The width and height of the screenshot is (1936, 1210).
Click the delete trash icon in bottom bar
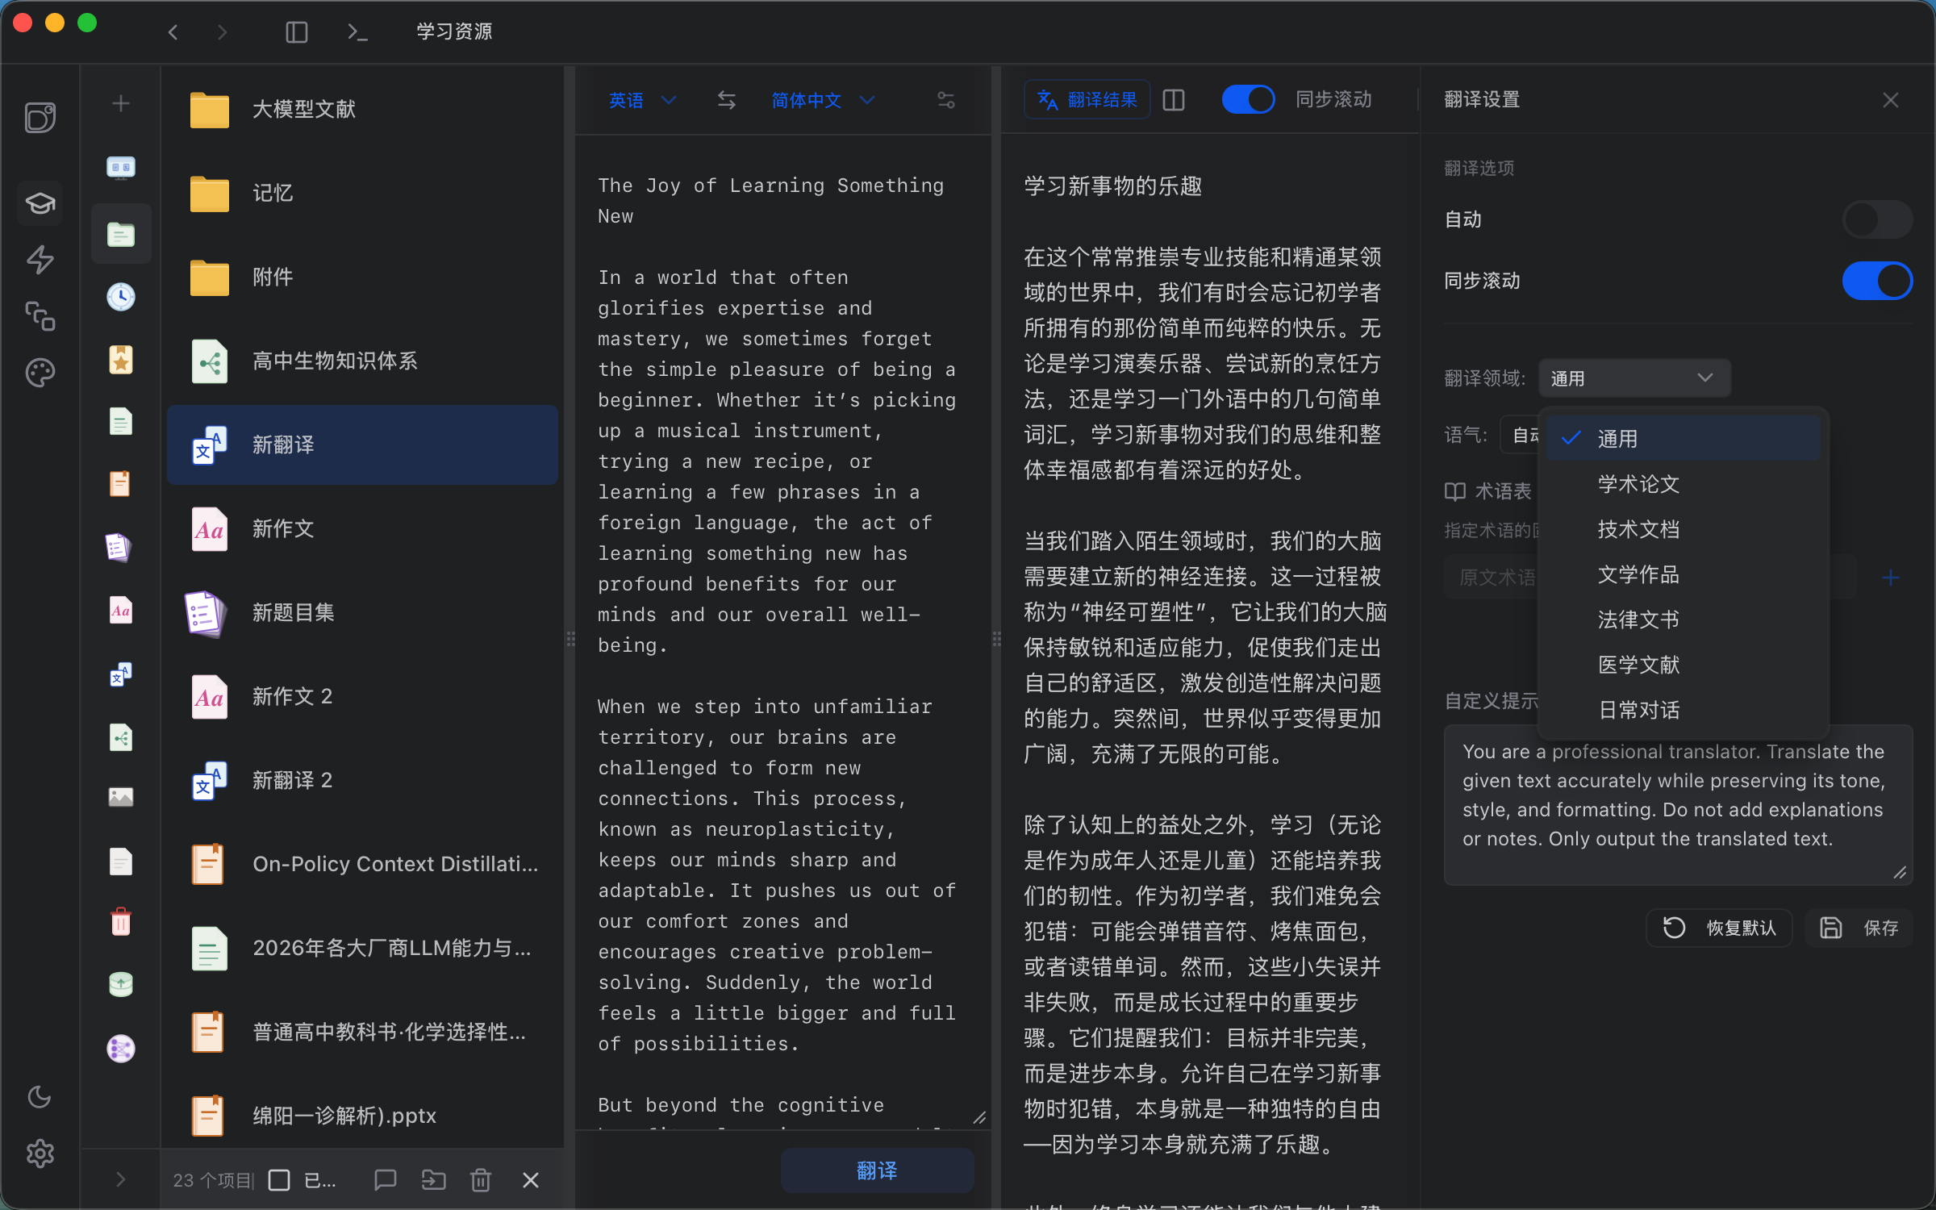(x=481, y=1180)
